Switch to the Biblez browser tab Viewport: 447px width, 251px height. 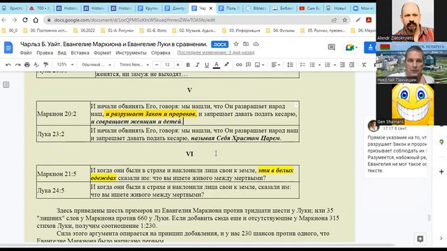click(256, 8)
